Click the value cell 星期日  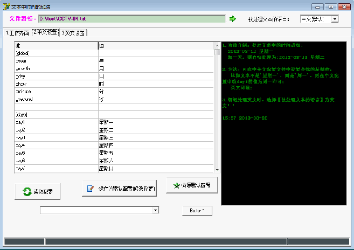pyautogui.click(x=156, y=169)
